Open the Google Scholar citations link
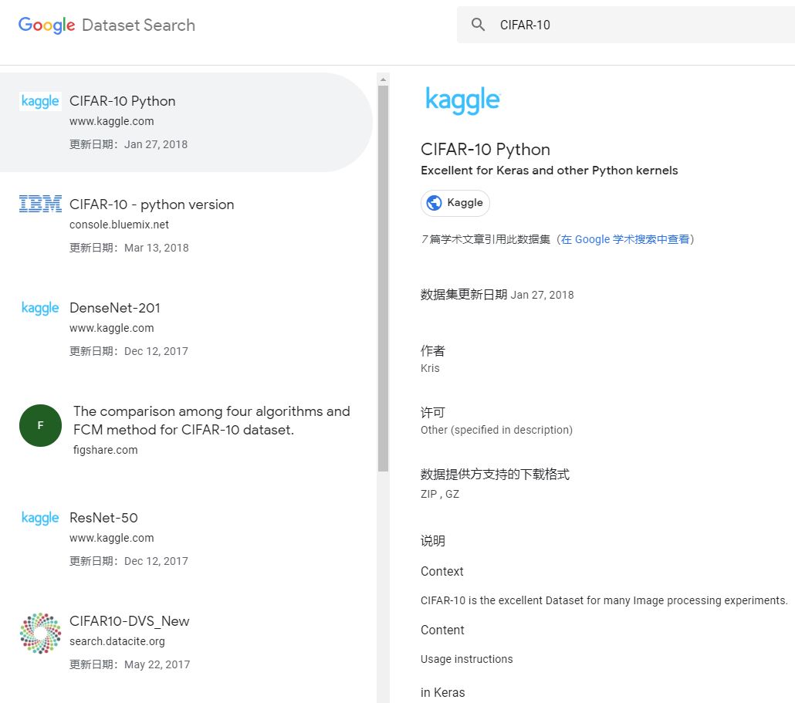 pyautogui.click(x=625, y=239)
